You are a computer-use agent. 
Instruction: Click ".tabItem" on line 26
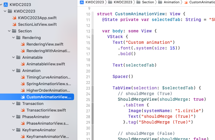click(133, 105)
